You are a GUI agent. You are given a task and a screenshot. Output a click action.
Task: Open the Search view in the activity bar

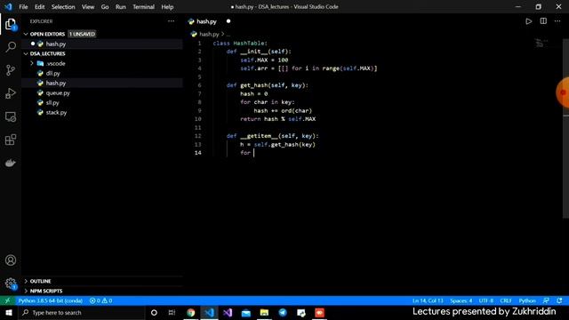pos(11,47)
